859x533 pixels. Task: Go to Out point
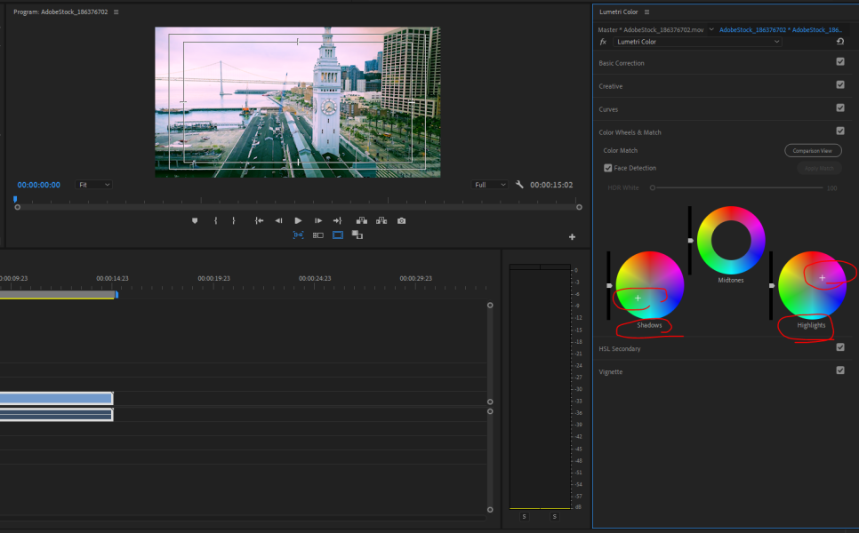(x=338, y=220)
